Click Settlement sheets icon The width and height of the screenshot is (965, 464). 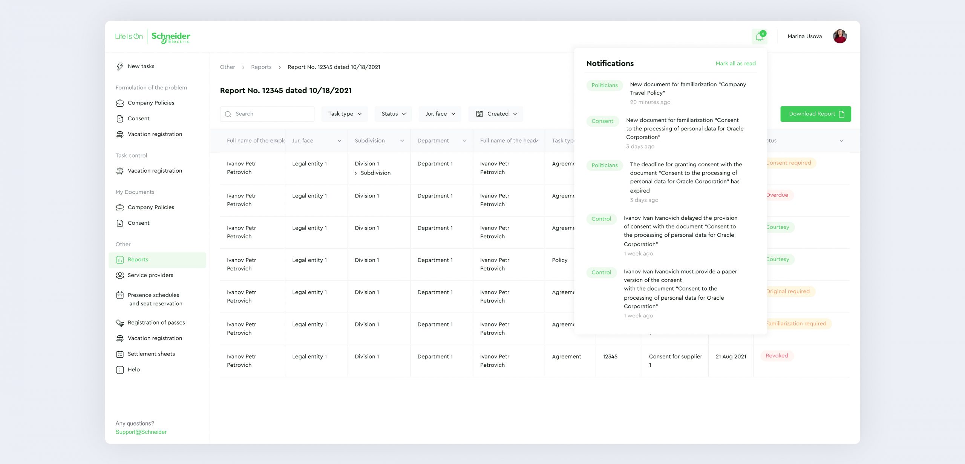click(x=120, y=354)
